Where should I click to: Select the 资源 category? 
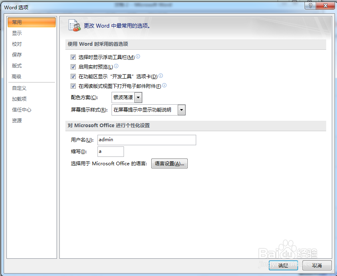(32, 121)
